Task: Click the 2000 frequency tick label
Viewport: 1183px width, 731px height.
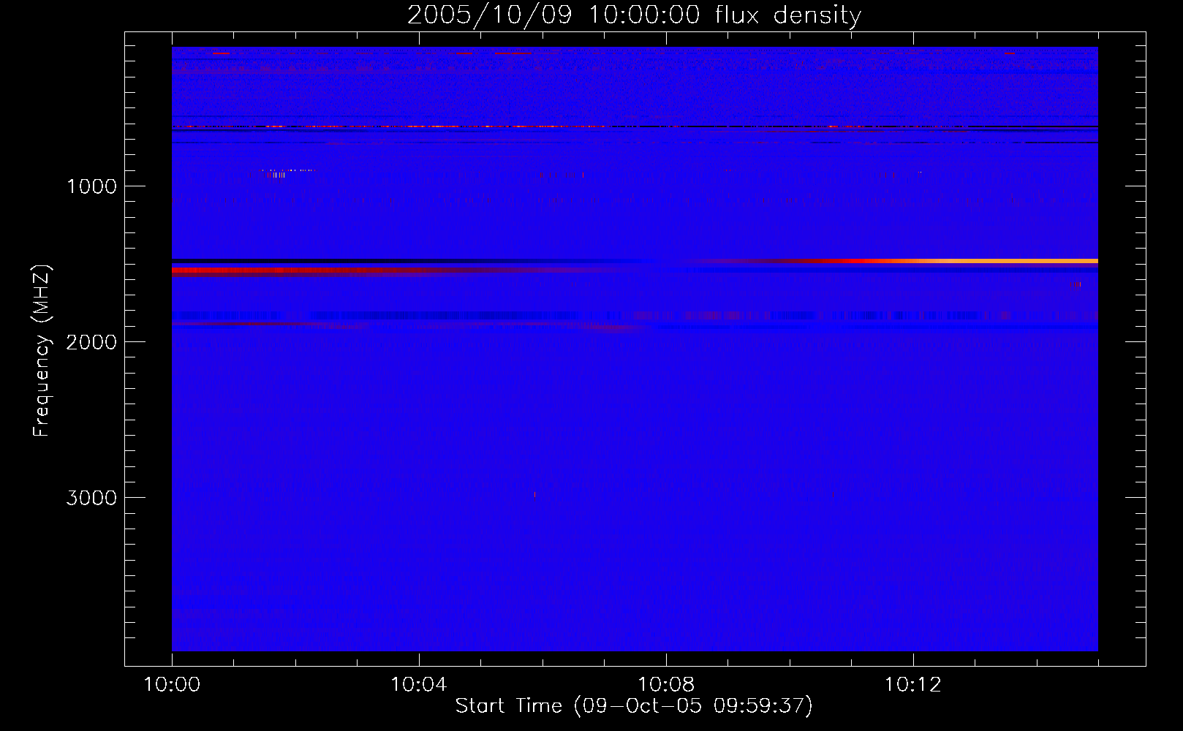Action: [x=91, y=342]
